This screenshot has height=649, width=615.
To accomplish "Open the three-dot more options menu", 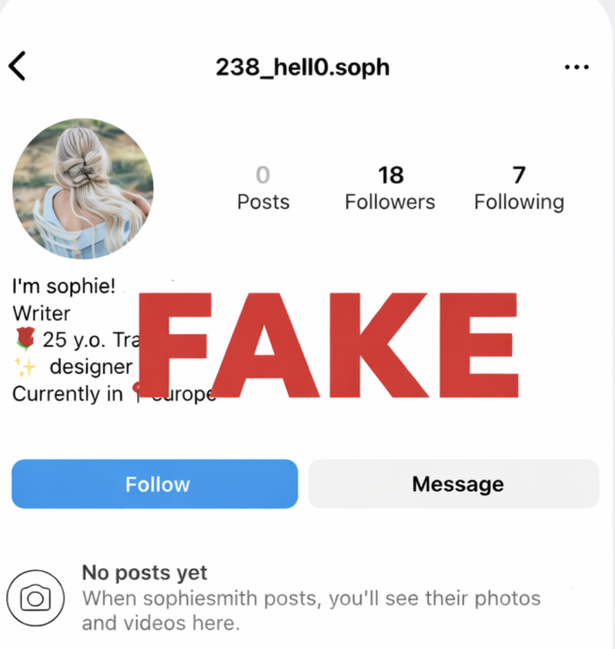I will click(577, 67).
